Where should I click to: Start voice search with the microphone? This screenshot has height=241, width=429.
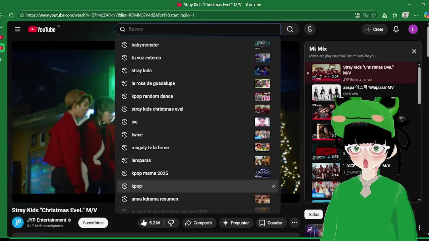(x=310, y=29)
